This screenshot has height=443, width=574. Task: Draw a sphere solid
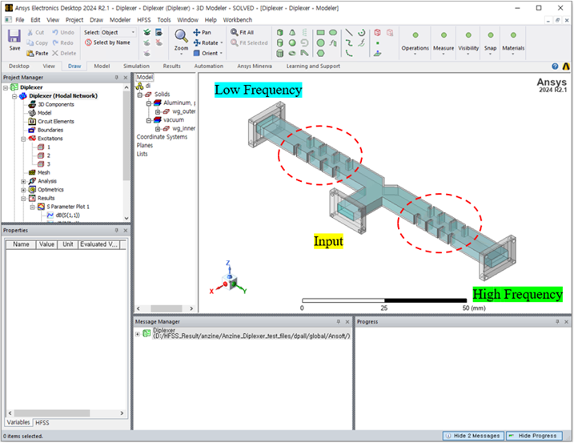(292, 43)
